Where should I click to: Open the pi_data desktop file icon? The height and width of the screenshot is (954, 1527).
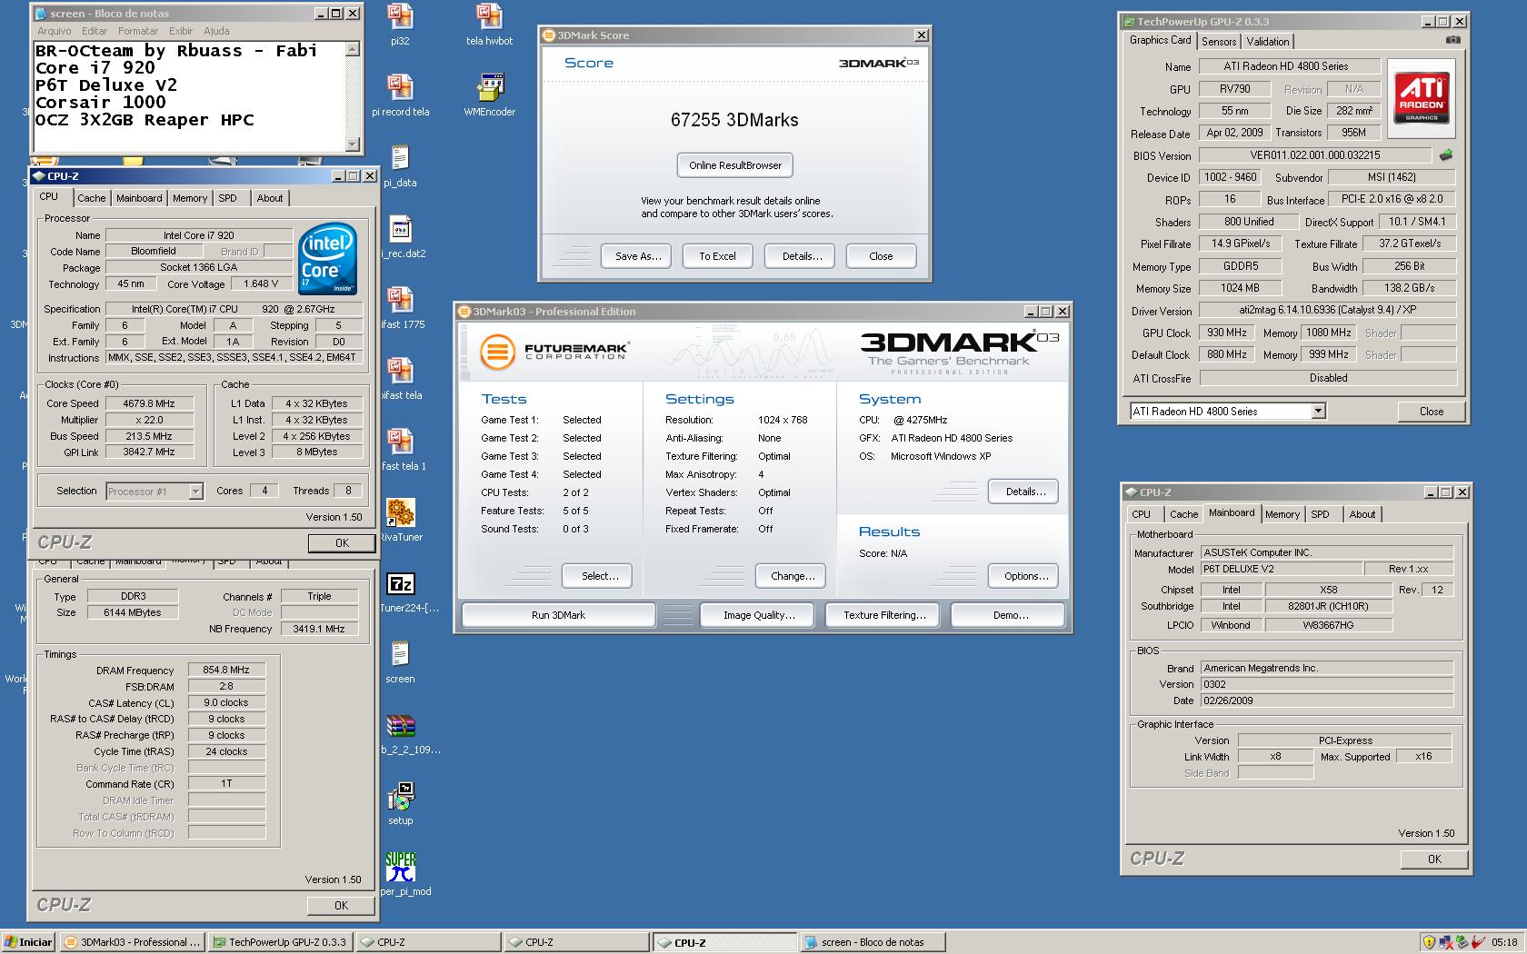(400, 158)
